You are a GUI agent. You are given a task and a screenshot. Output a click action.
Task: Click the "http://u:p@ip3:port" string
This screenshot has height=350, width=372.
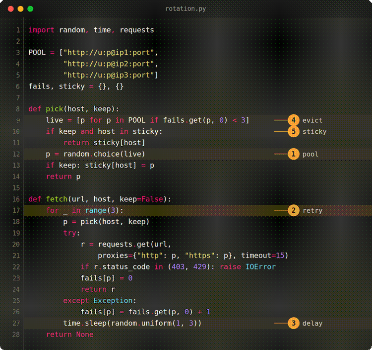click(x=109, y=75)
